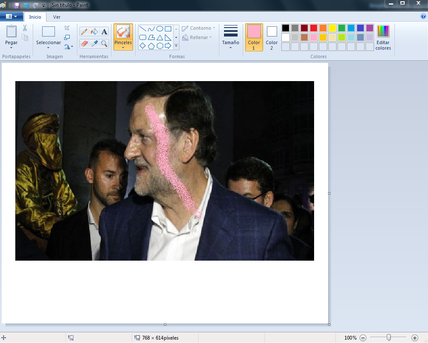Click the Save icon in quick access
Image resolution: width=428 pixels, height=343 pixels.
(x=16, y=5)
